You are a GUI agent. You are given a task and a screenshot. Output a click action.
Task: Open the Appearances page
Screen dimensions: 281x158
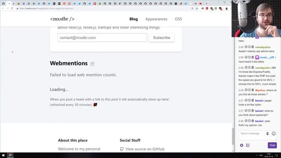[x=156, y=19]
